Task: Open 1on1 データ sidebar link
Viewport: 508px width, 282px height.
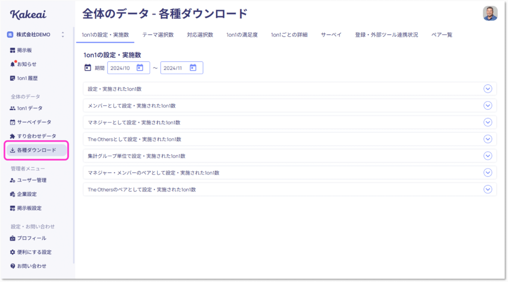Action: (30, 108)
